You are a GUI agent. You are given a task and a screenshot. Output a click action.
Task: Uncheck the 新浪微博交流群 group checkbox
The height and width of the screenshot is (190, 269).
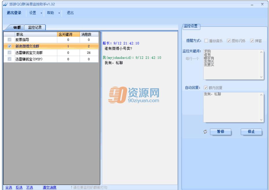pos(10,46)
